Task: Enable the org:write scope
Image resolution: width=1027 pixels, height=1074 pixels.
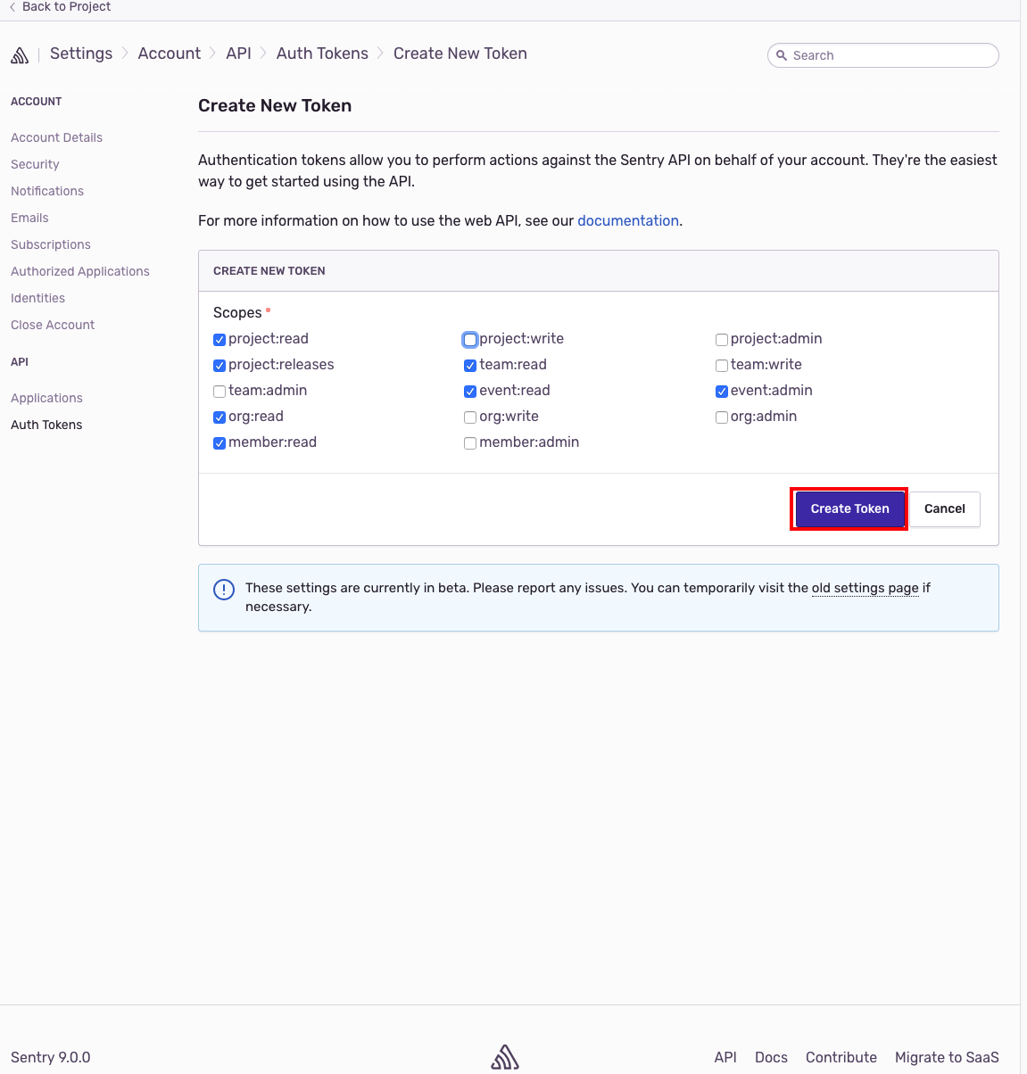Action: click(x=470, y=417)
